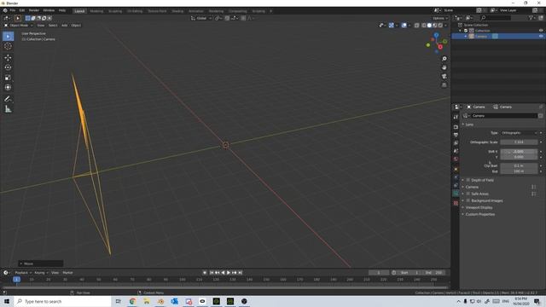Click the Blender logo menu icon

(5, 11)
